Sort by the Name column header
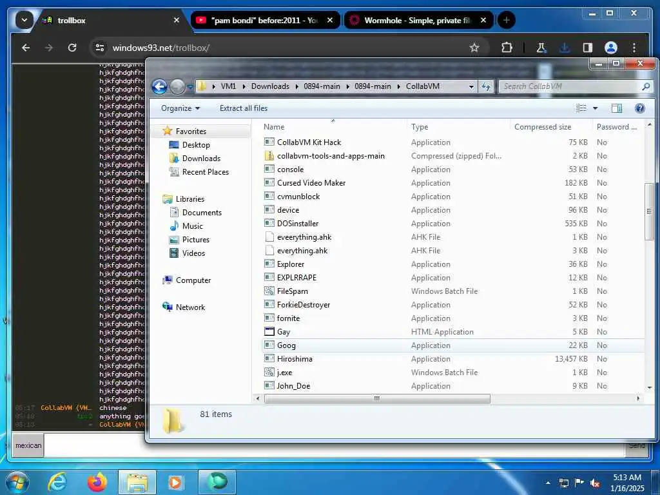The height and width of the screenshot is (495, 660). pyautogui.click(x=273, y=127)
